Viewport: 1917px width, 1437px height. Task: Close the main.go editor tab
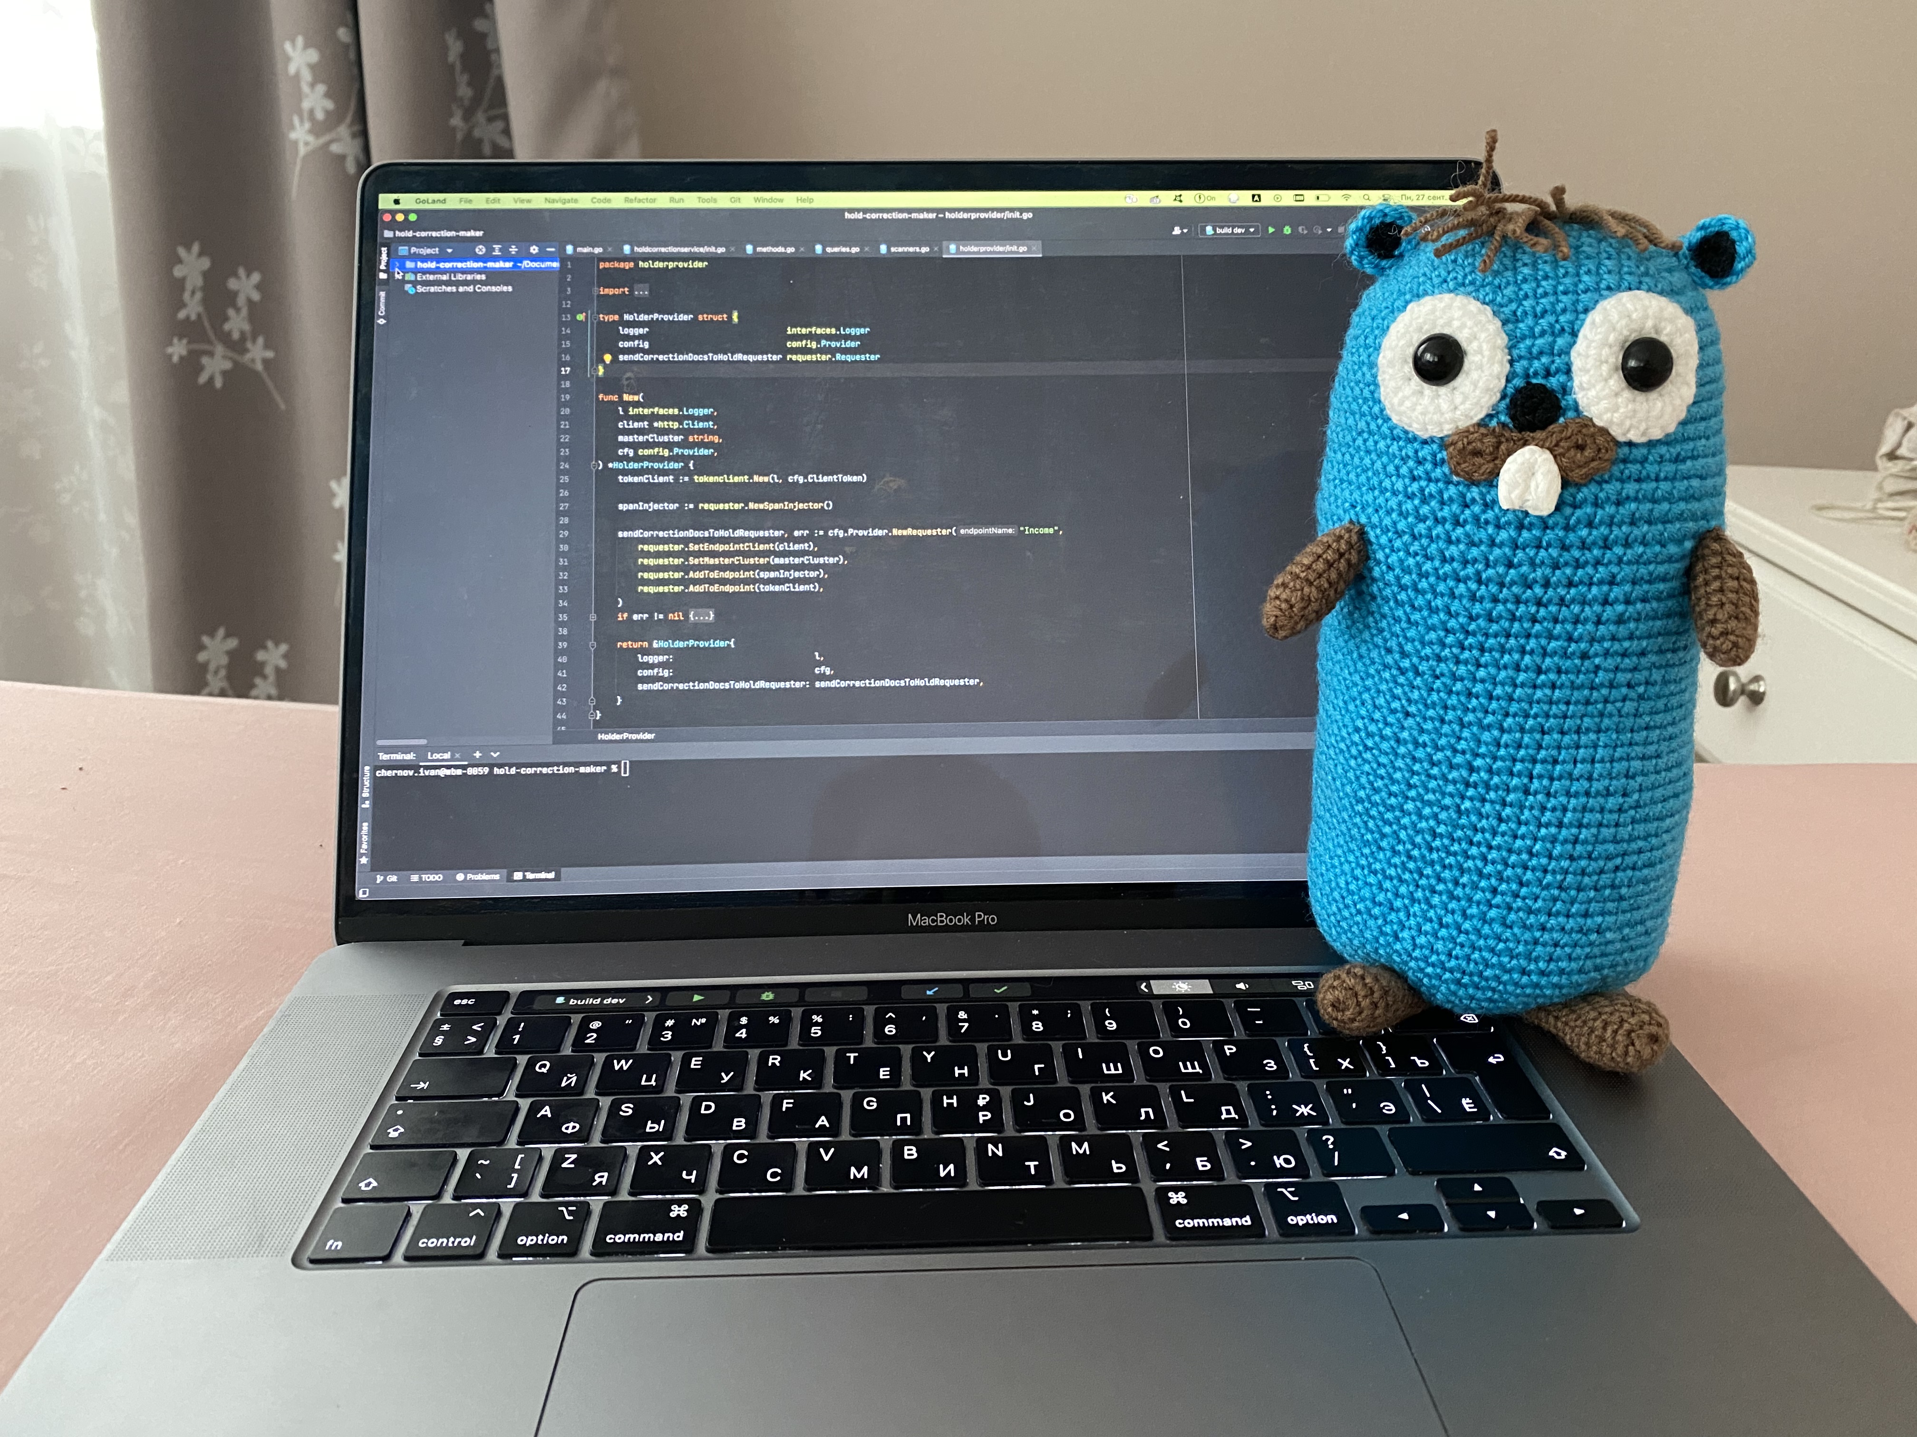[610, 249]
